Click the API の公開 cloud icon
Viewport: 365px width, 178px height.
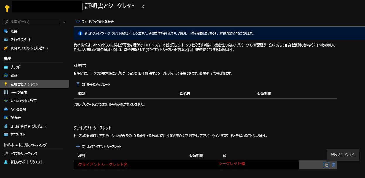point(6,109)
